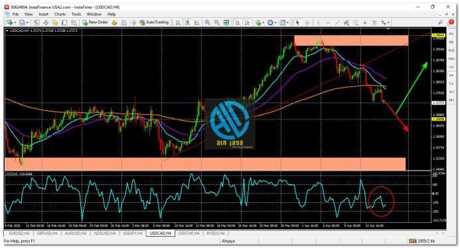Tile chart windows with grid icon
This screenshot has height=248, width=460.
coord(226,23)
